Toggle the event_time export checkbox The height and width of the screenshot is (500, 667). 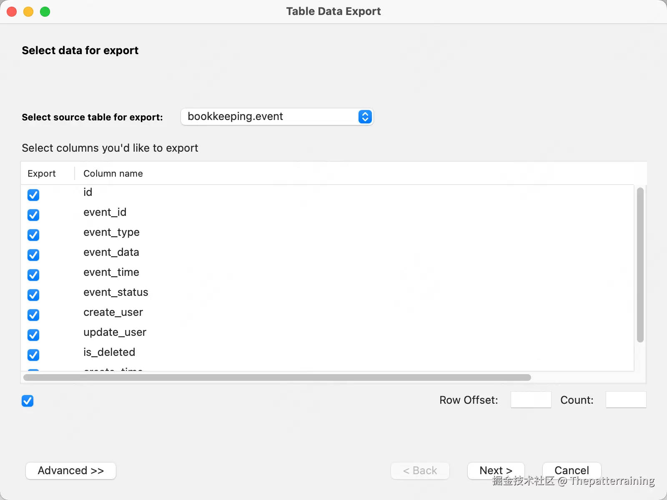33,275
